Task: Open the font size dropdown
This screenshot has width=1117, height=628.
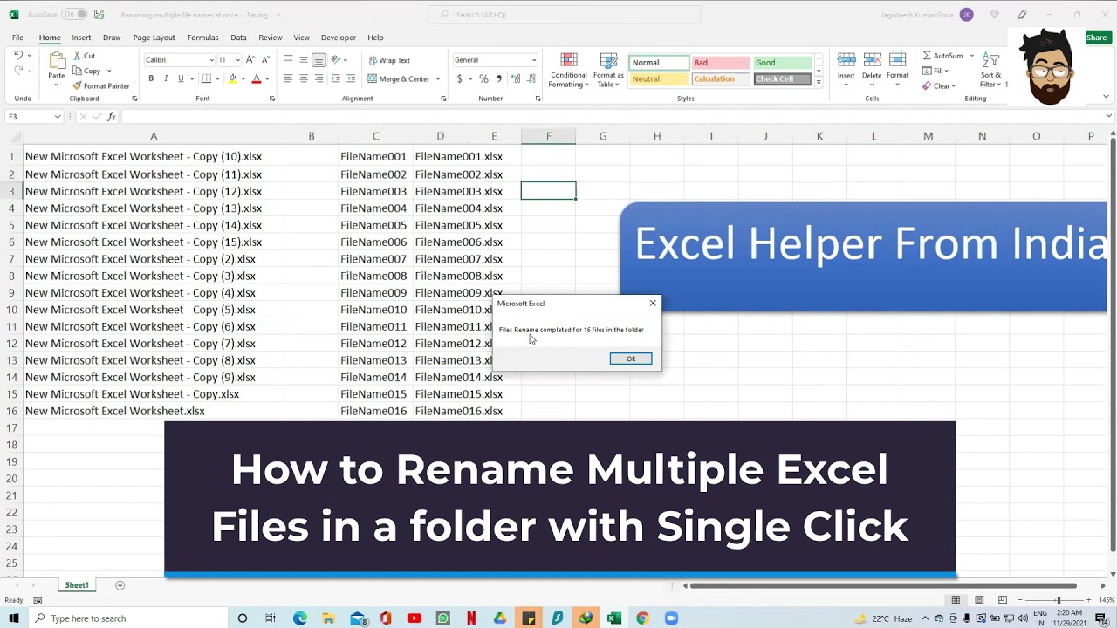Action: [x=237, y=60]
